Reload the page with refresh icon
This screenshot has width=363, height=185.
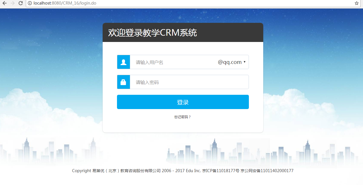coord(21,3)
